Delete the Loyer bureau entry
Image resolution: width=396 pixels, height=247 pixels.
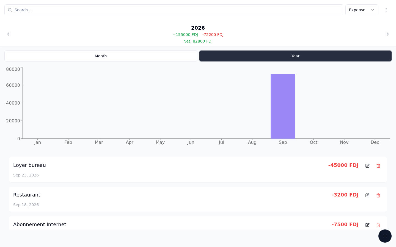[378, 166]
